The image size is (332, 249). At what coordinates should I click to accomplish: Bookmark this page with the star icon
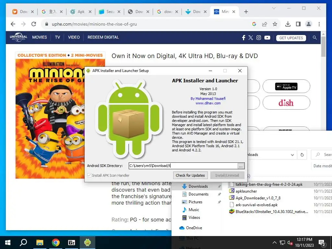[275, 24]
